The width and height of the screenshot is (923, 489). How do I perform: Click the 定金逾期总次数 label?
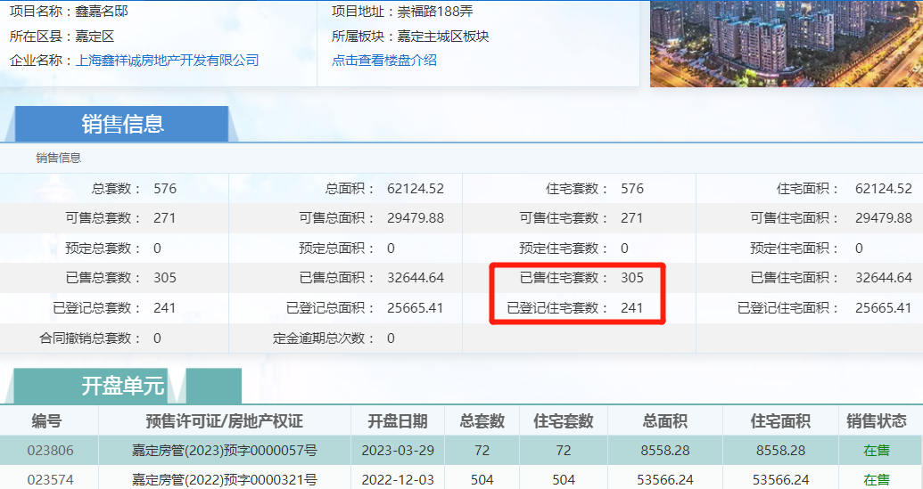324,338
